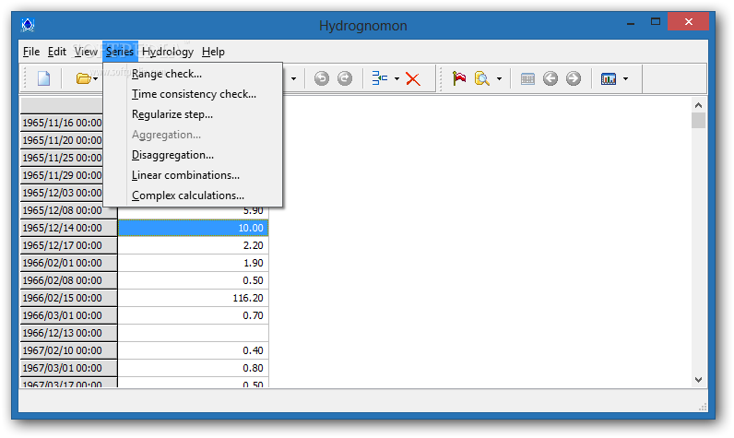The image size is (734, 438).
Task: Open dropdown next to insert series icon
Action: pyautogui.click(x=397, y=78)
